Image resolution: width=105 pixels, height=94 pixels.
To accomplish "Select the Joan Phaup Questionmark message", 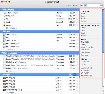I will pyautogui.click(x=40, y=65).
